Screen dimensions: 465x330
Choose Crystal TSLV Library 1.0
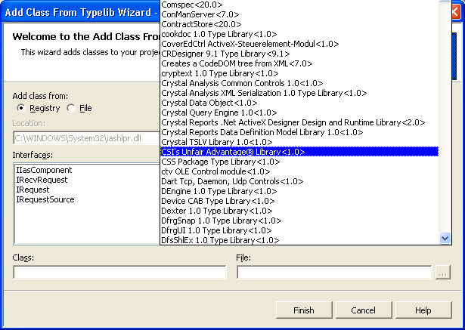(x=299, y=142)
